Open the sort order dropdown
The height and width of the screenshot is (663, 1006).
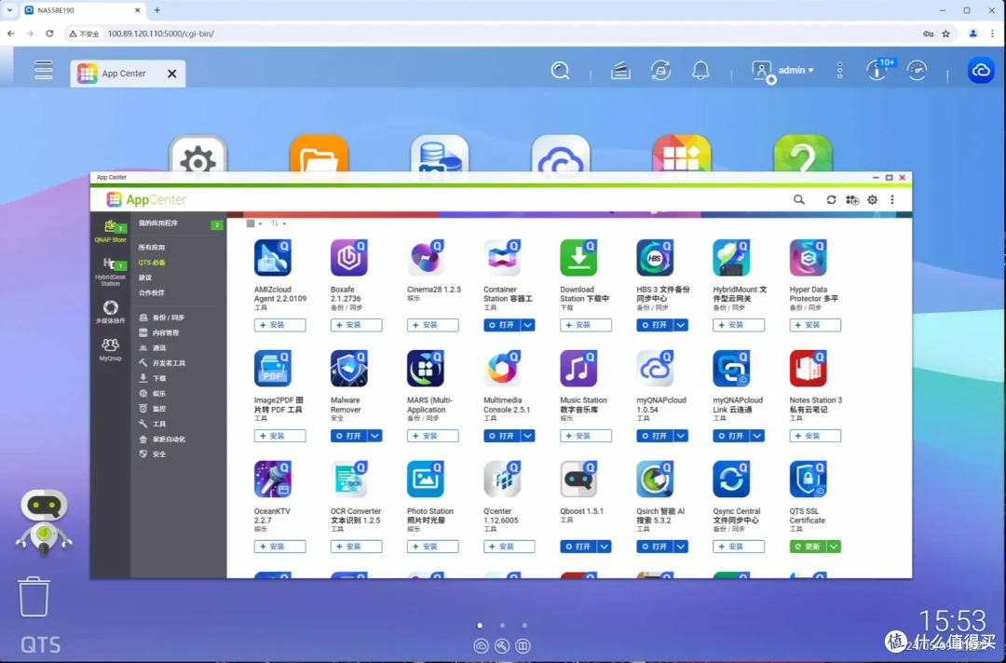278,223
